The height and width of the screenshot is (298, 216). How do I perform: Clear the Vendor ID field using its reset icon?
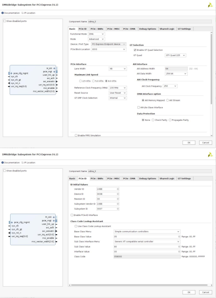click(118, 189)
